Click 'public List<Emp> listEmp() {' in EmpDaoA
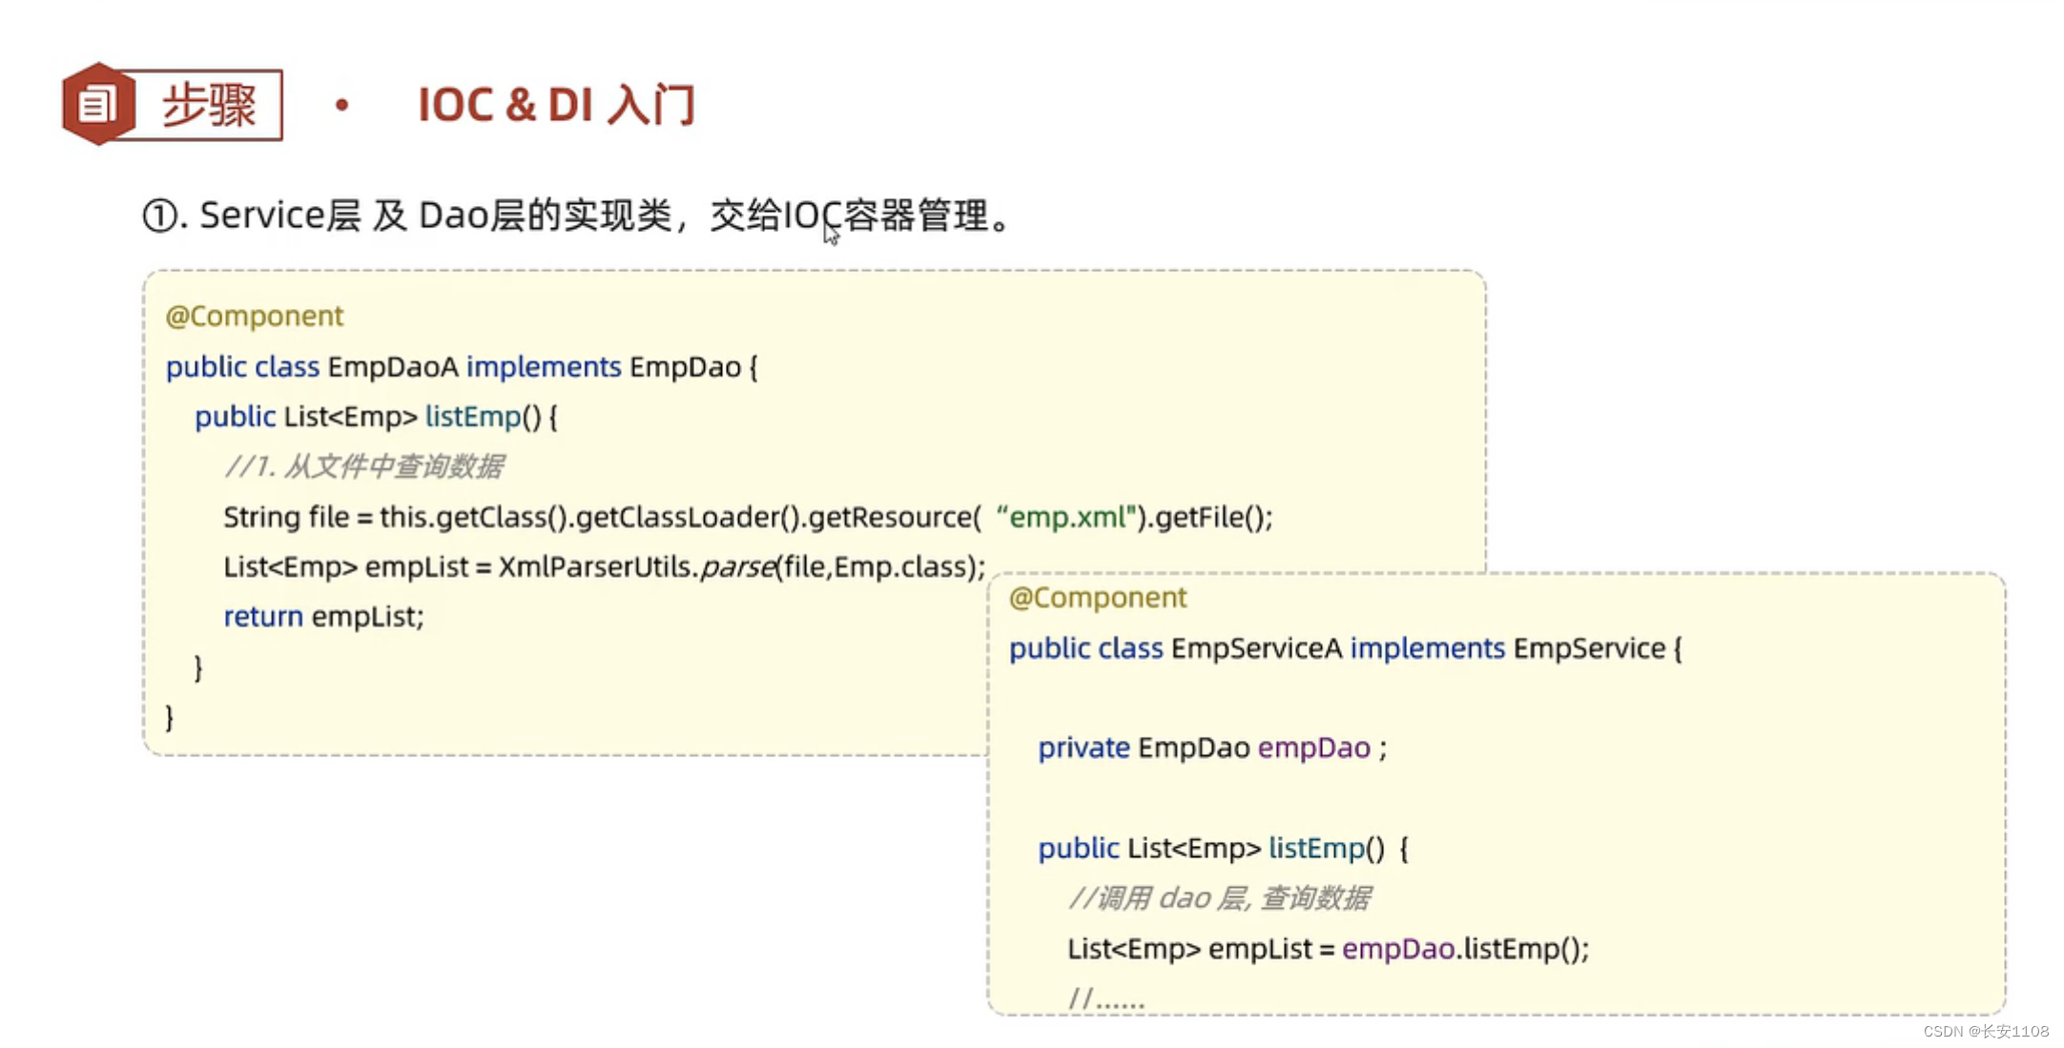The image size is (2064, 1048). tap(376, 417)
